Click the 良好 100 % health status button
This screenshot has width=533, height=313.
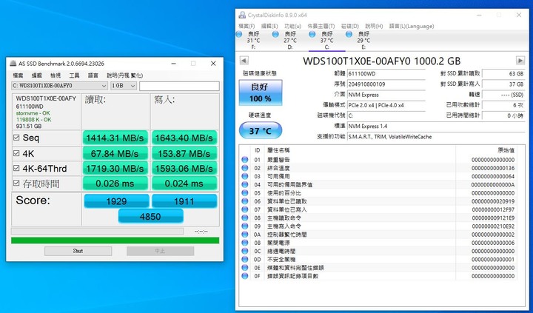point(261,92)
